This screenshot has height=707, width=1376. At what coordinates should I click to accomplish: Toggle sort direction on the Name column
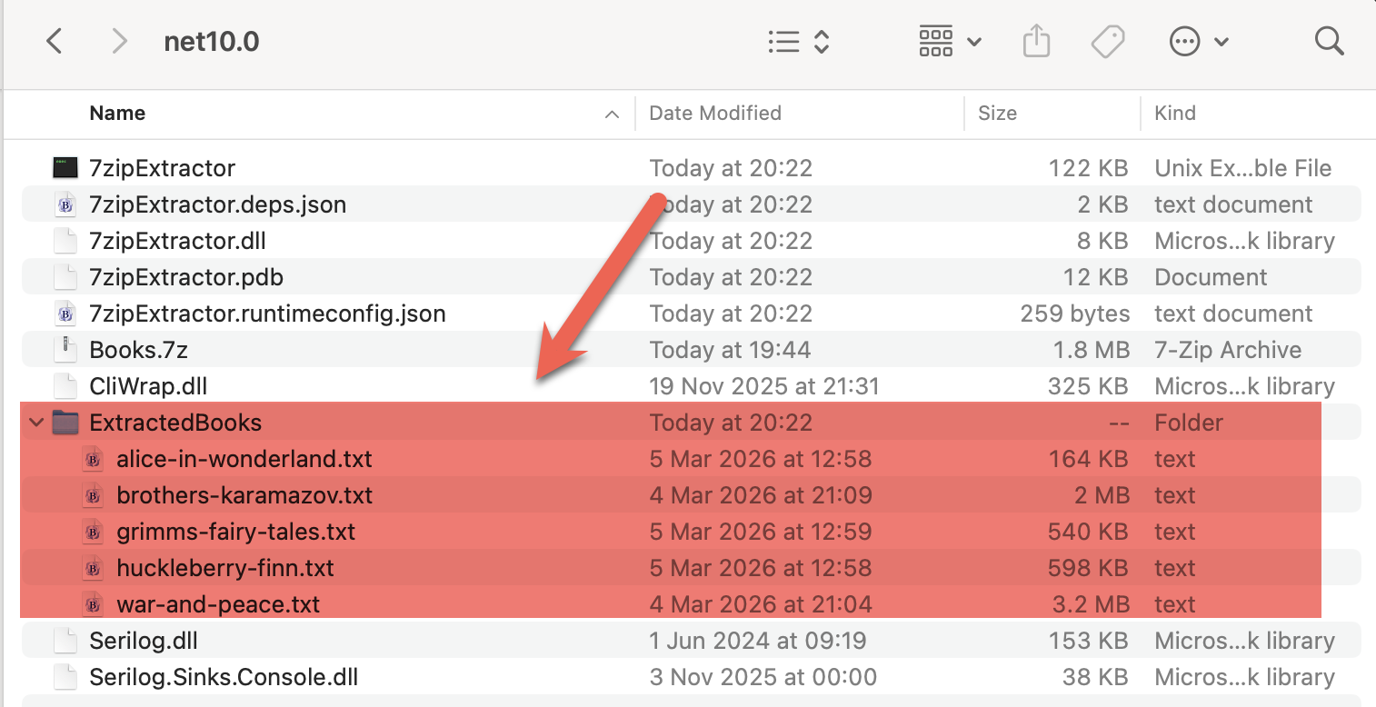613,113
